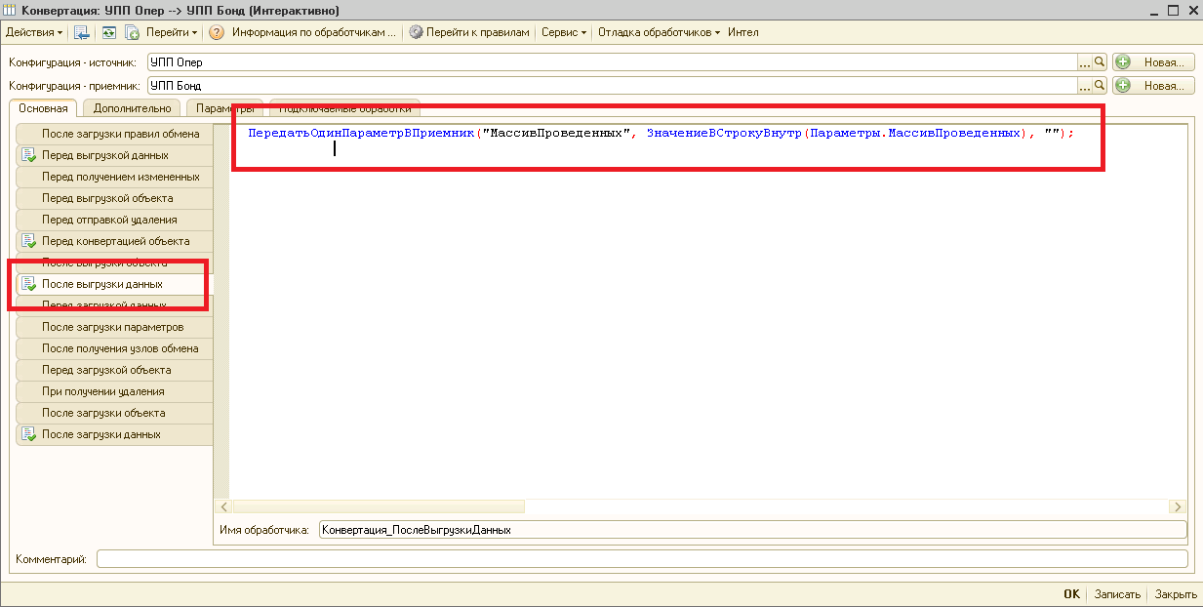Switch to the Основная tab
This screenshot has height=607, width=1203.
tap(43, 108)
